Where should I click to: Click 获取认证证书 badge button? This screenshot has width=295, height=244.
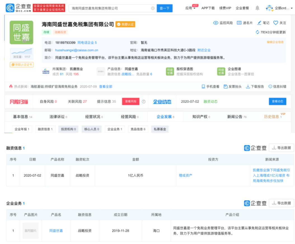[22, 65]
